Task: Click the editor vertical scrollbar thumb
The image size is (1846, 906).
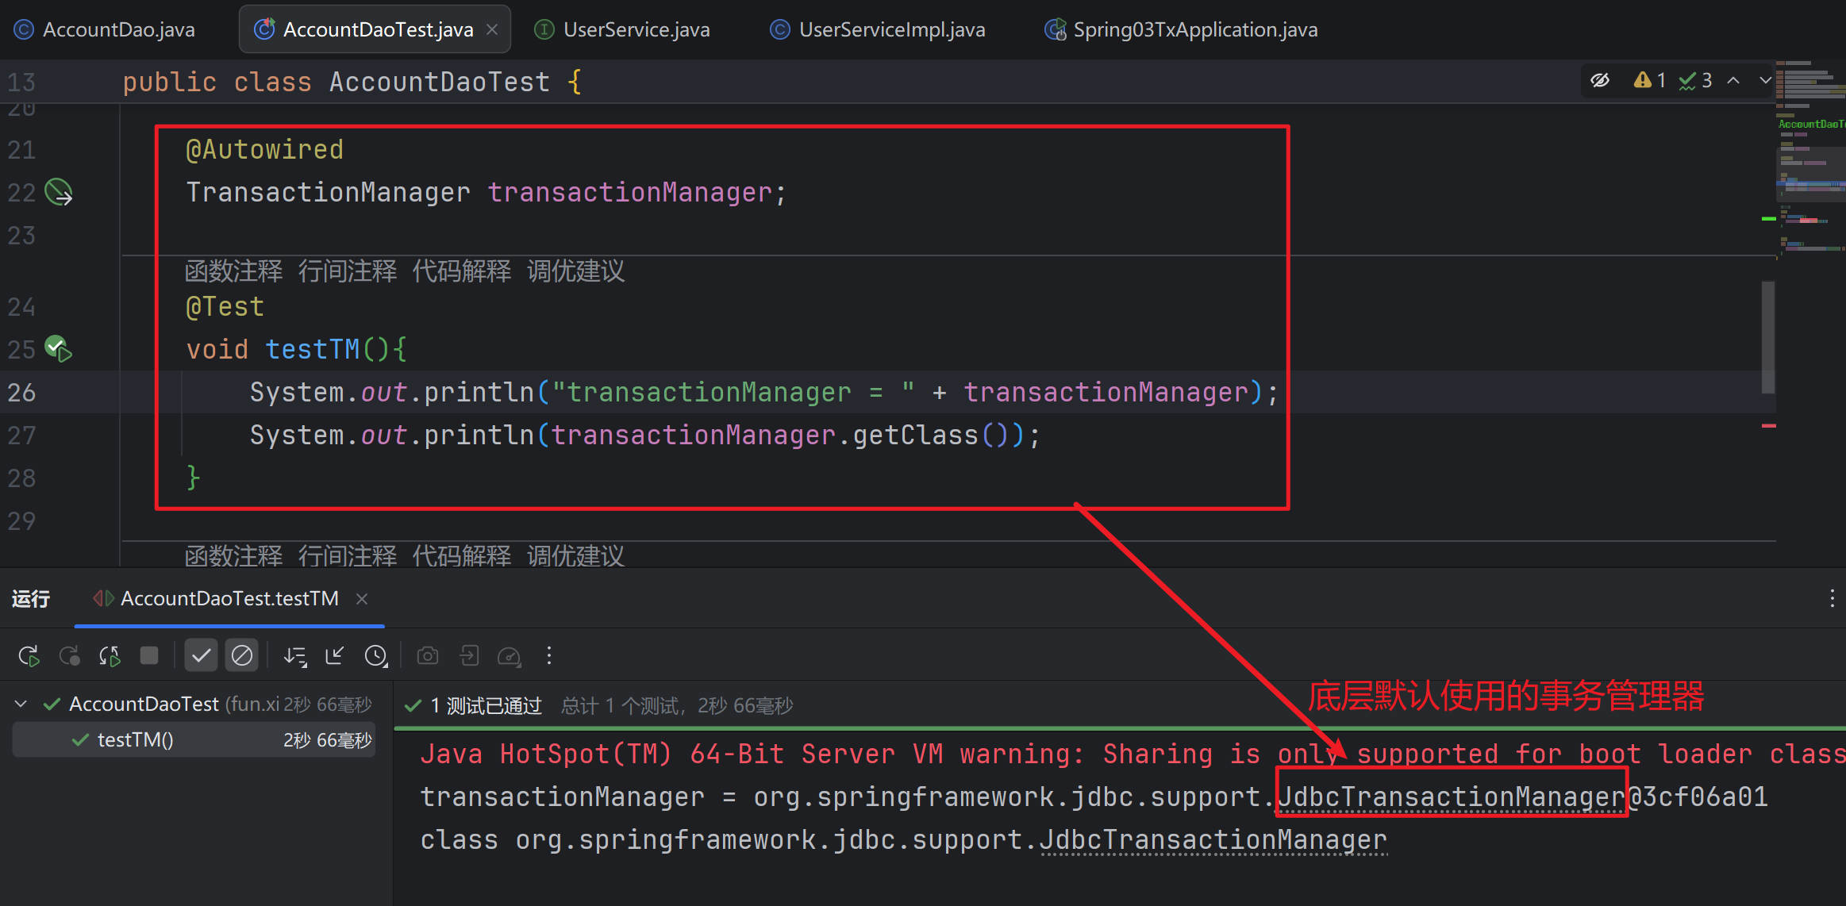Action: [1767, 337]
